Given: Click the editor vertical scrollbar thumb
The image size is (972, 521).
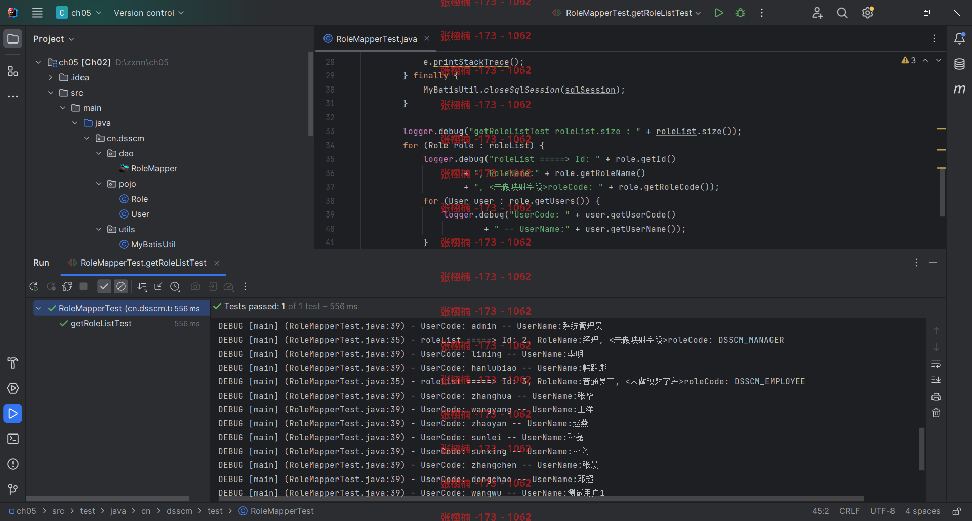Looking at the screenshot, I should (x=942, y=192).
